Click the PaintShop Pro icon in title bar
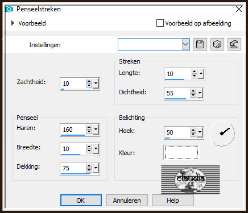 click(9, 9)
